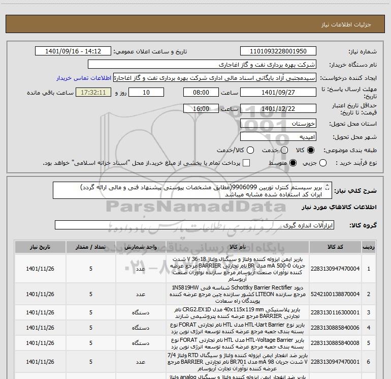
Task: Click product code 5242100138870004
Action: (x=335, y=295)
